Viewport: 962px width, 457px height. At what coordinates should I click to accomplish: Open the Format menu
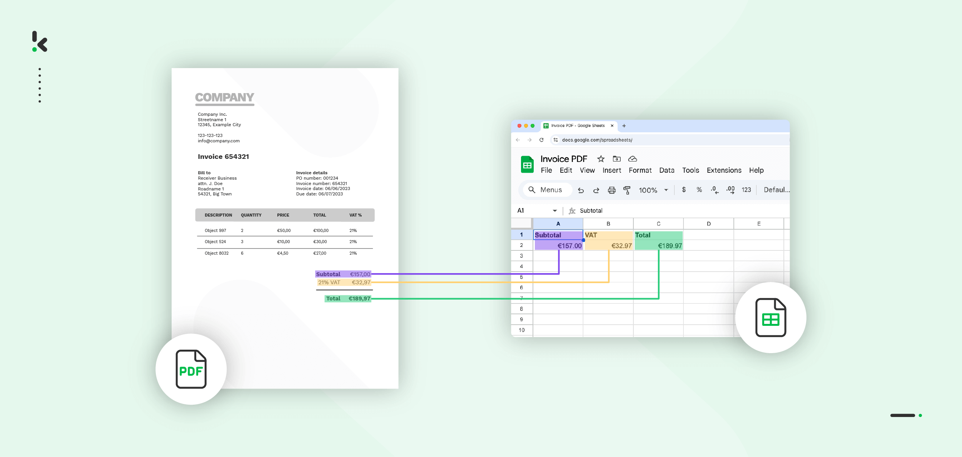coord(640,170)
